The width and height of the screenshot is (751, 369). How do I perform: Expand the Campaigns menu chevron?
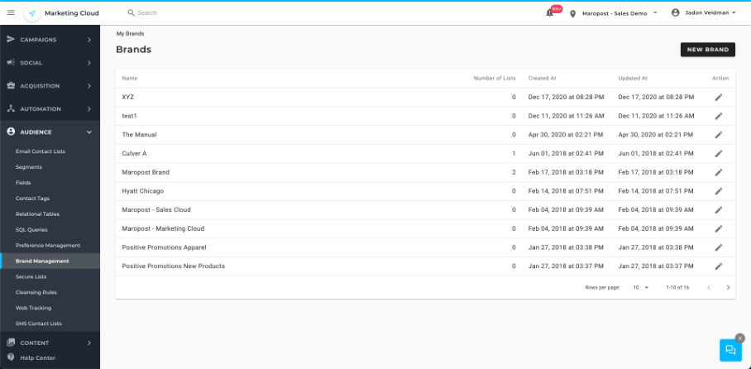point(89,40)
